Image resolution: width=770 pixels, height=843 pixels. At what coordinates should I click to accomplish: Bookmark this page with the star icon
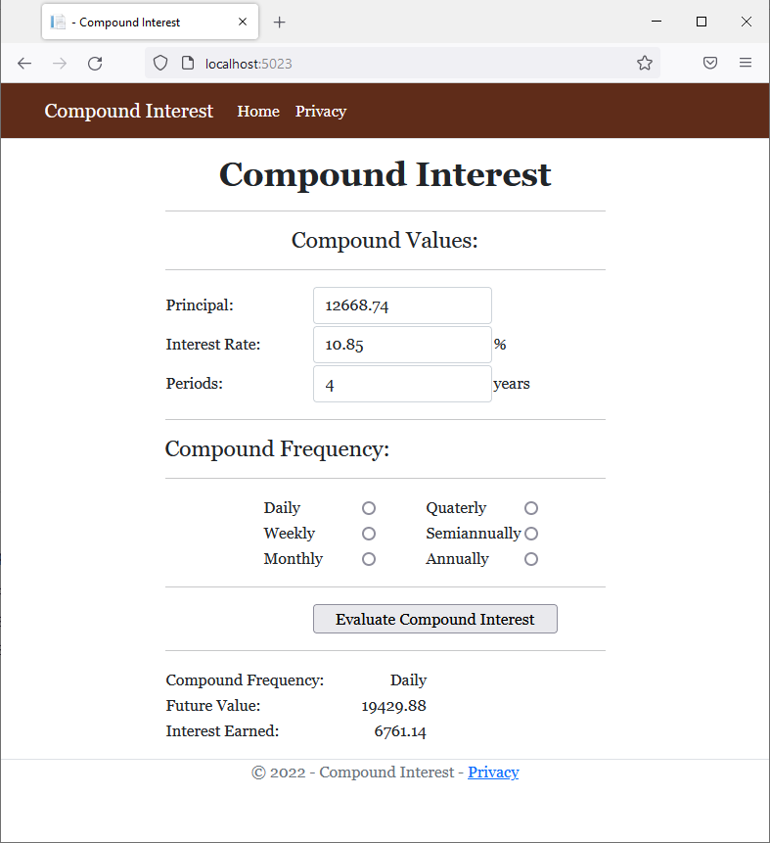point(644,63)
